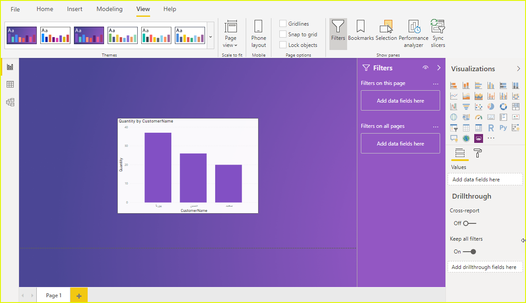Select the Q&A visualization
526x303 pixels.
coord(453,138)
